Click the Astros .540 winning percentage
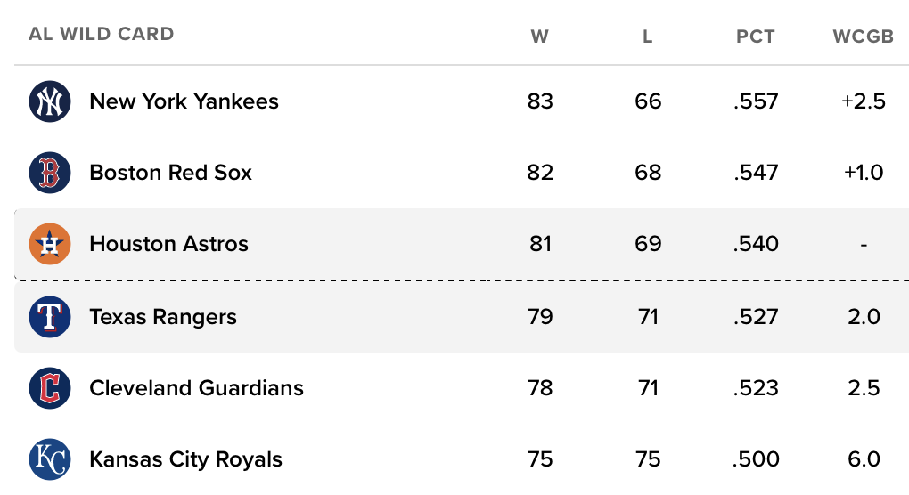This screenshot has height=495, width=909. tap(756, 244)
